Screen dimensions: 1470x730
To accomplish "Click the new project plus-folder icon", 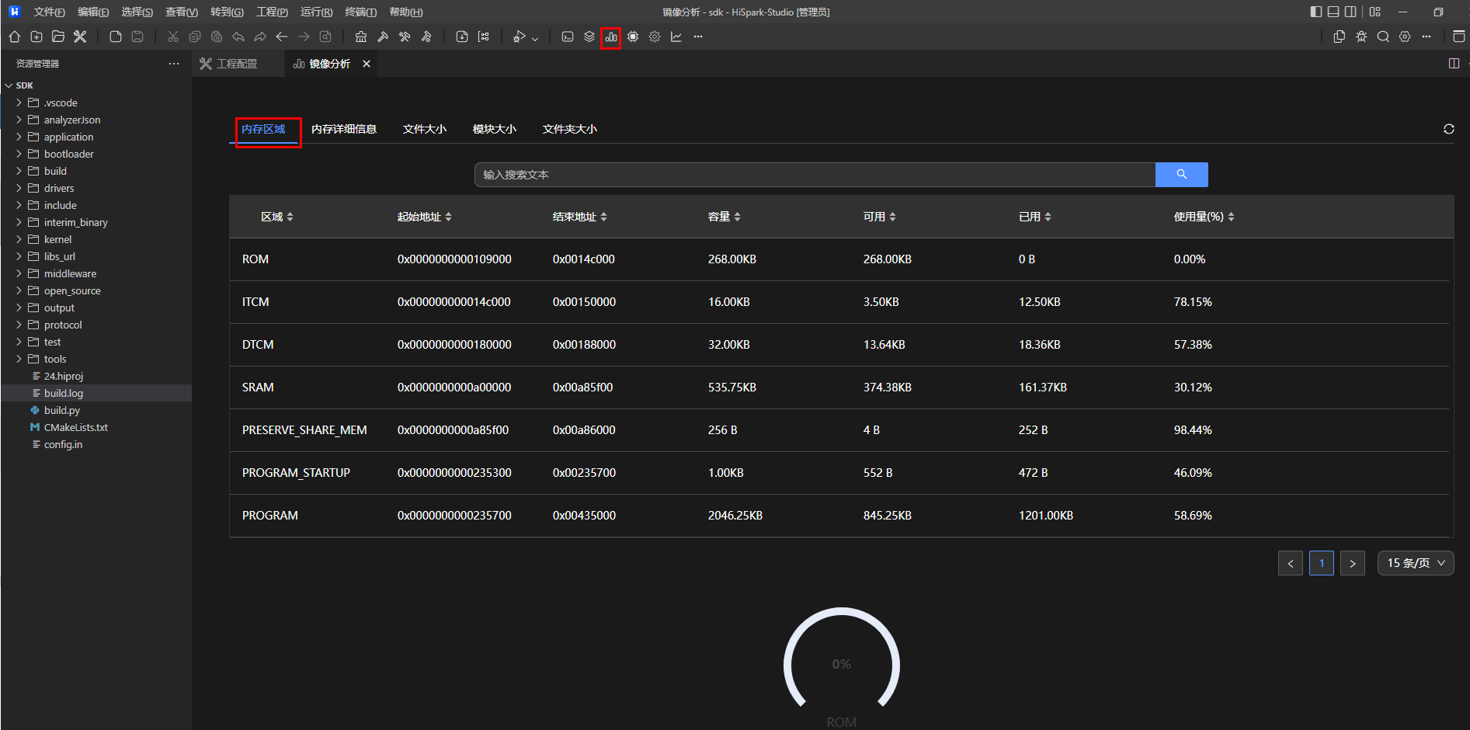I will coord(36,36).
